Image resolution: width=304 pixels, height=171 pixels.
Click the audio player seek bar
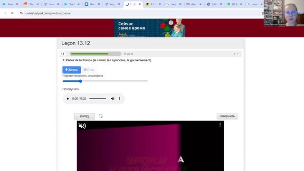click(97, 99)
